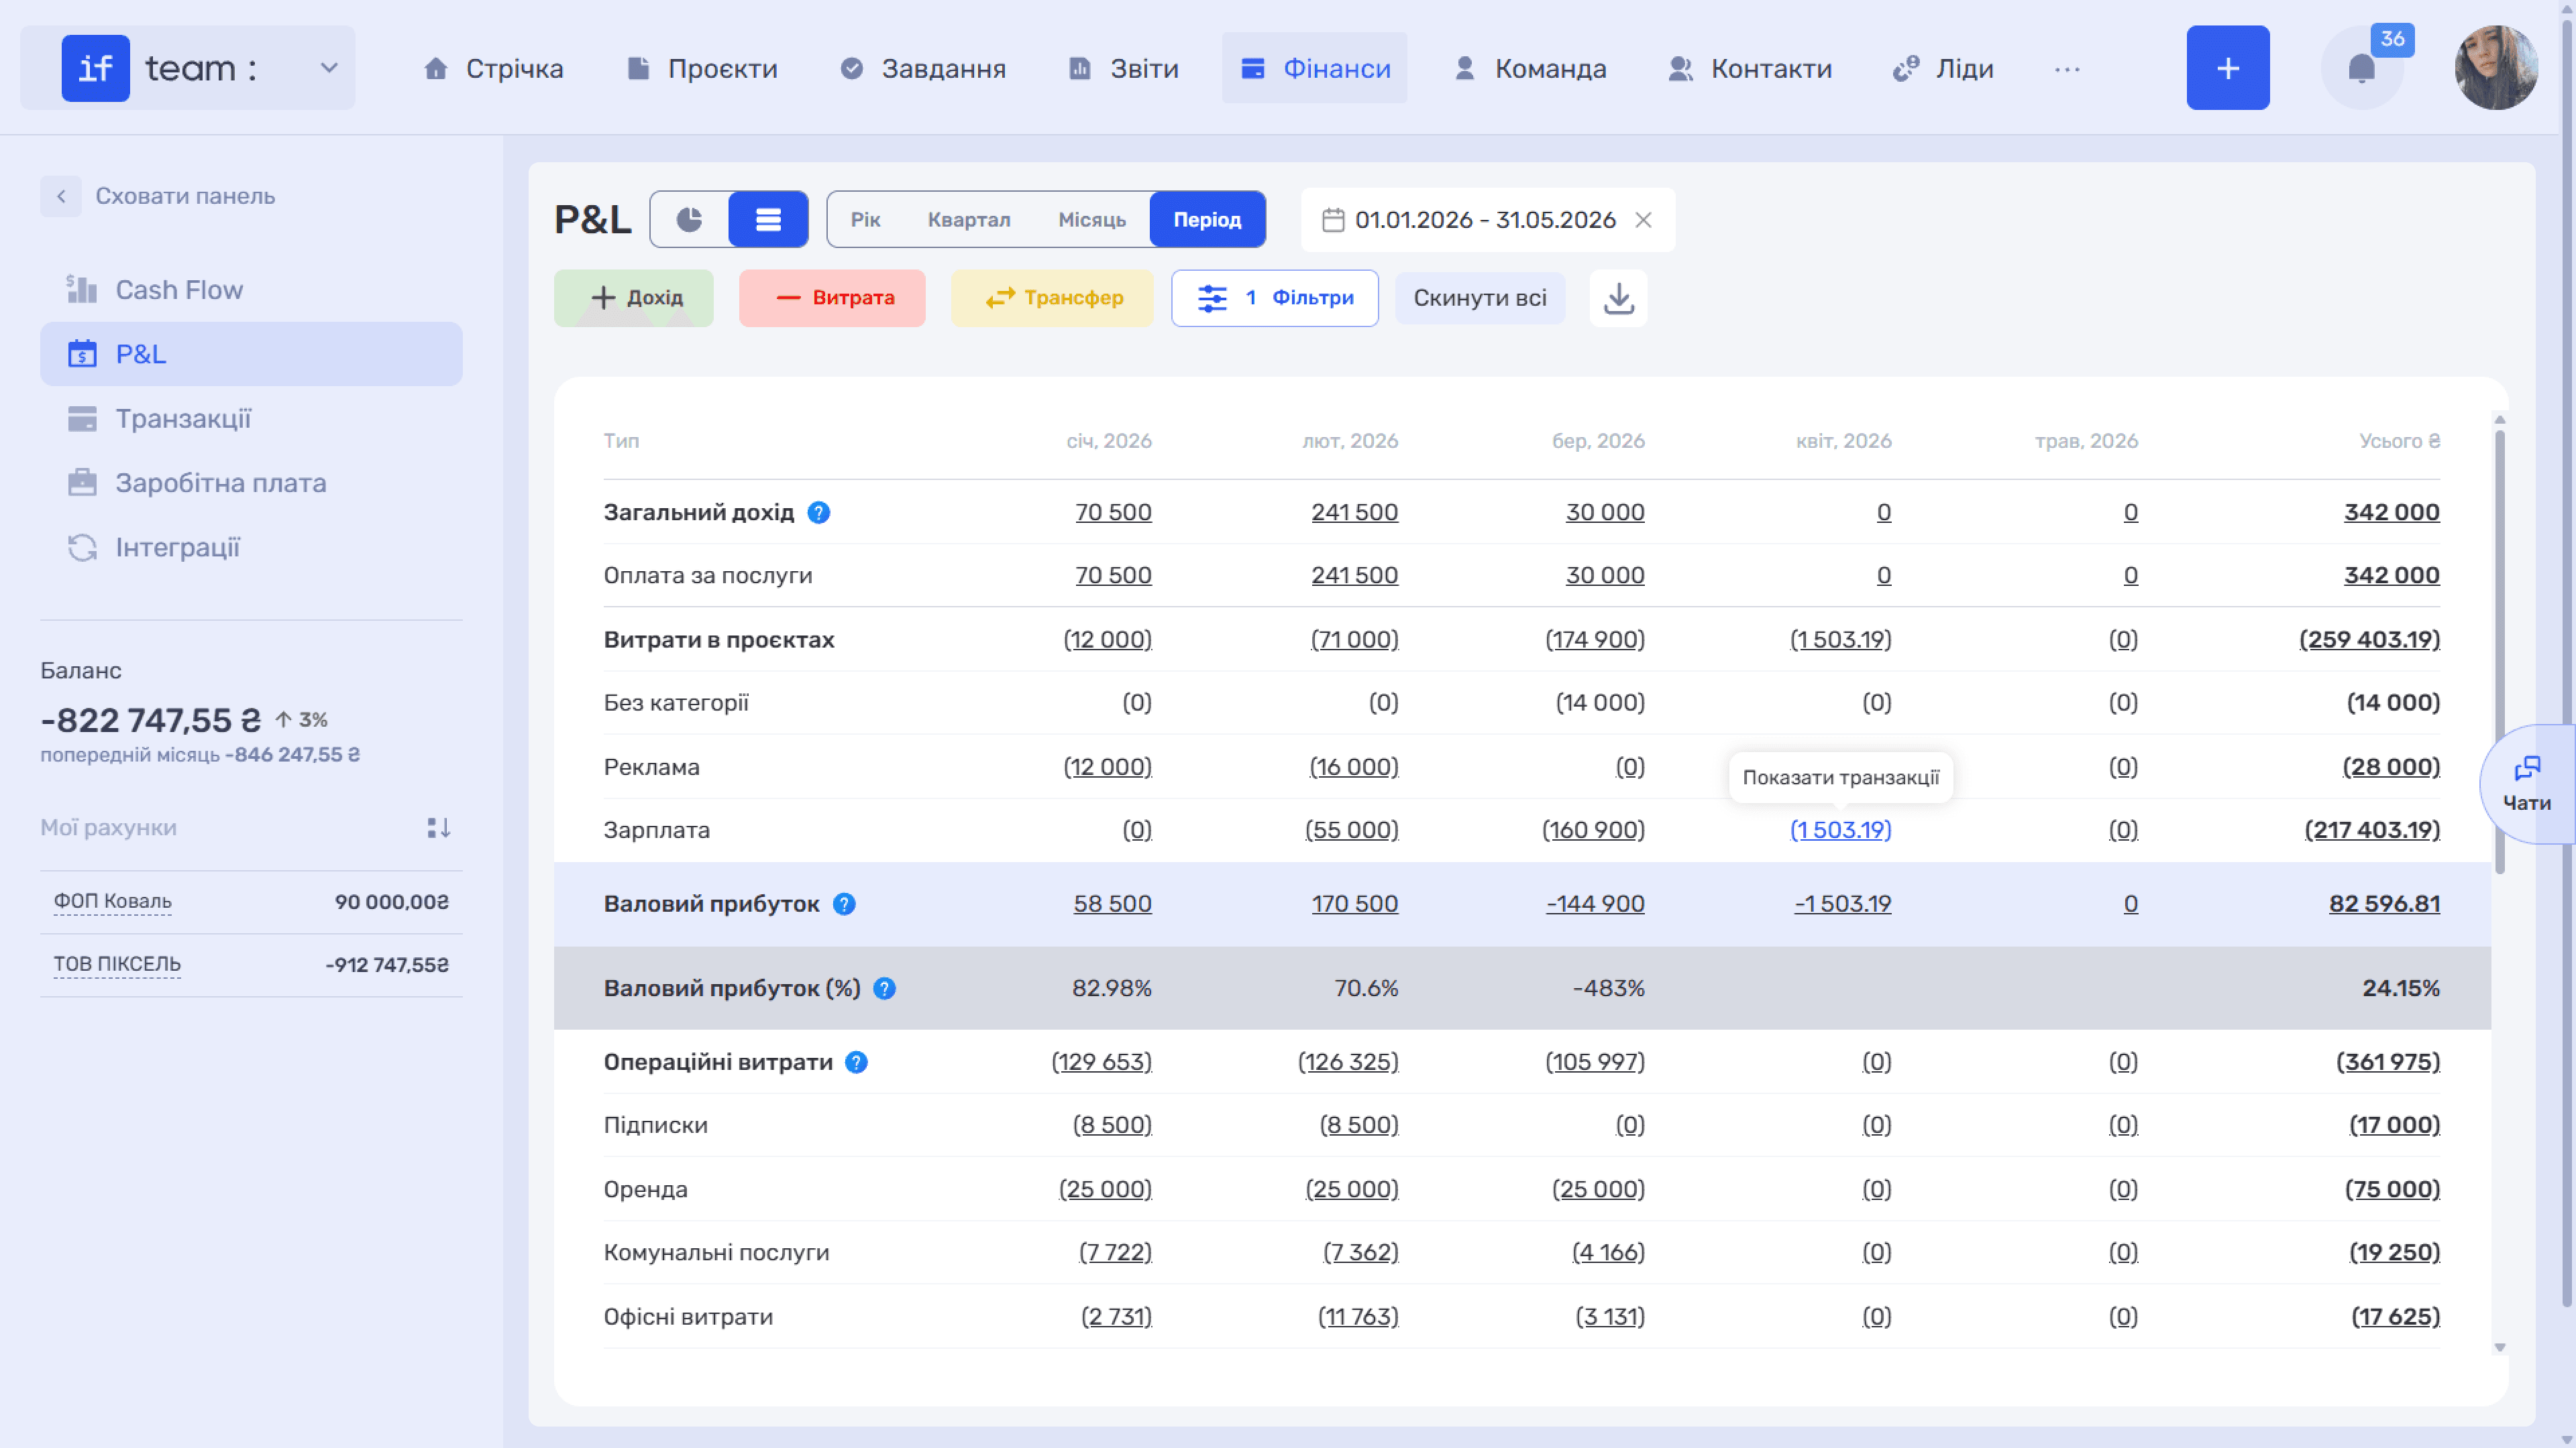
Task: Open the Фільтри filters panel
Action: [1275, 298]
